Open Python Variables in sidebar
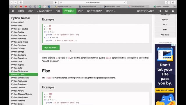Image resolution: width=186 pixels, height=105 pixels. pos(19,39)
